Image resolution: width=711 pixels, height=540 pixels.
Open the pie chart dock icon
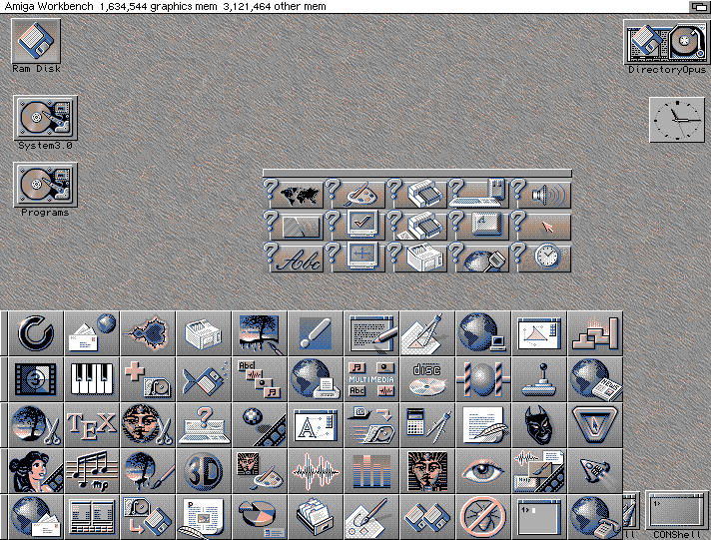[x=260, y=517]
